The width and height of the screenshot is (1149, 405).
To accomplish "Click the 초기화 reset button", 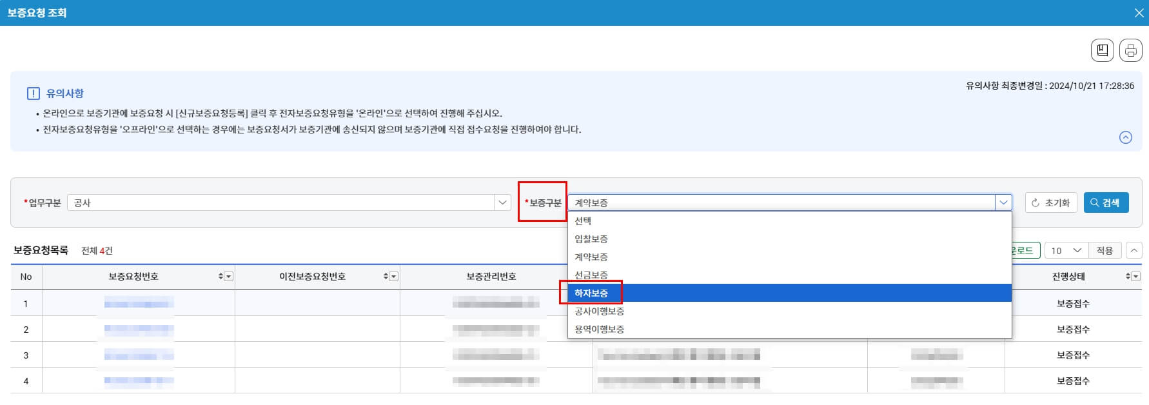I will click(1051, 202).
